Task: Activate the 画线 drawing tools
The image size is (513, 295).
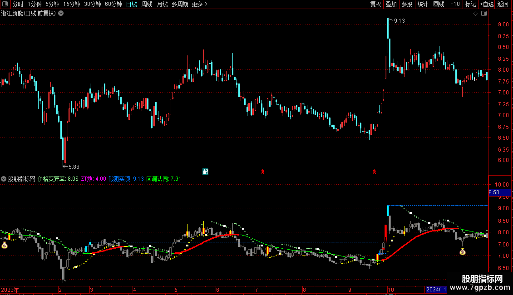Action: click(439, 4)
